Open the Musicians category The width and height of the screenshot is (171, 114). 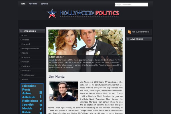coord(26,57)
